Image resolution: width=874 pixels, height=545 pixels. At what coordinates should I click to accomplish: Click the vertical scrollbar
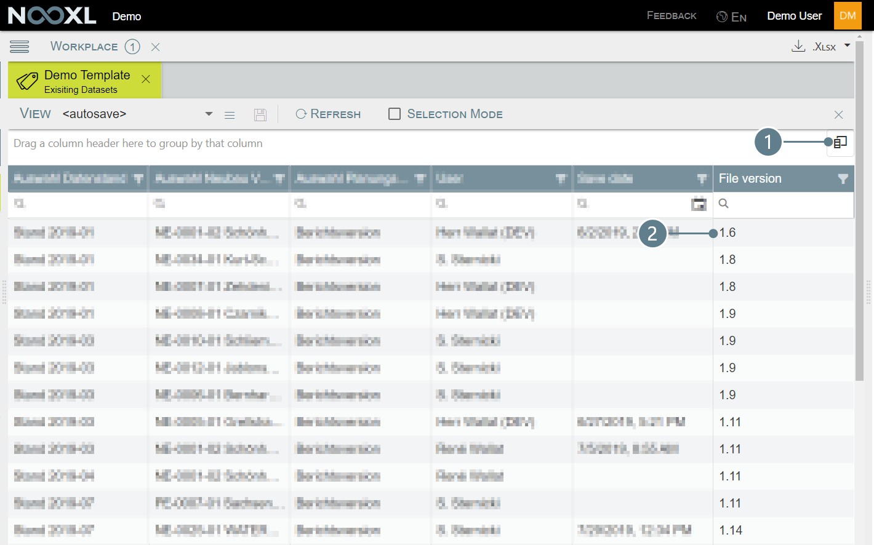click(860, 212)
